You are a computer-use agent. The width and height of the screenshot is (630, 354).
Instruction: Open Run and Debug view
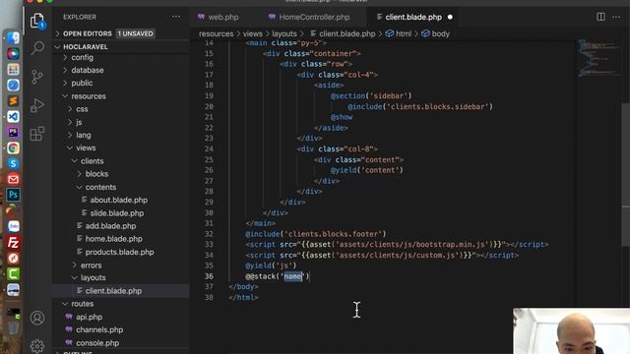(x=37, y=105)
